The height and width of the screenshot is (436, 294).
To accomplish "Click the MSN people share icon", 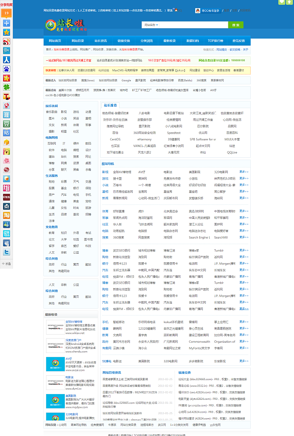I will coord(6,225).
